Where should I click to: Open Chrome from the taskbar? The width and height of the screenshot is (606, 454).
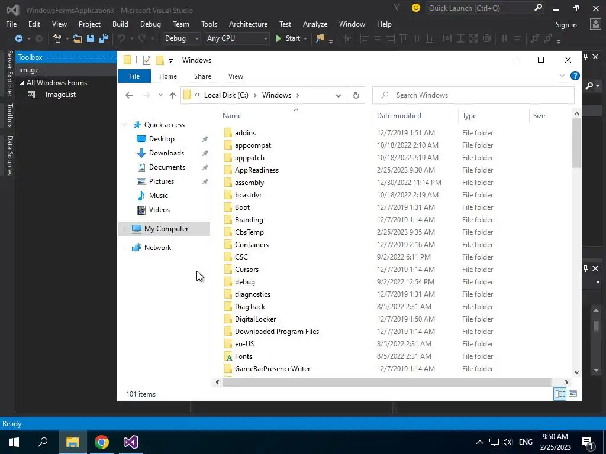click(102, 442)
